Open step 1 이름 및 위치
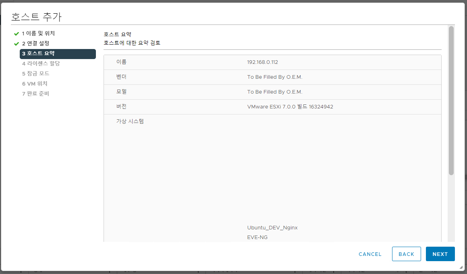 38,33
